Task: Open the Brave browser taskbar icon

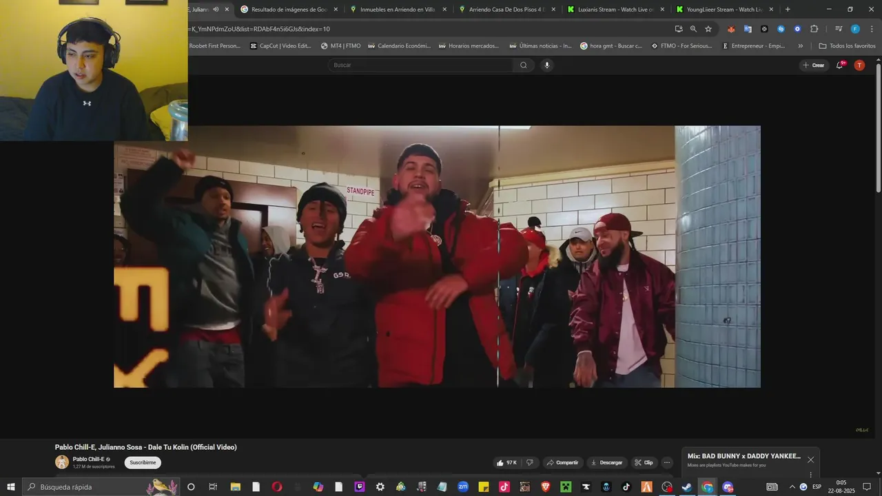Action: point(546,487)
